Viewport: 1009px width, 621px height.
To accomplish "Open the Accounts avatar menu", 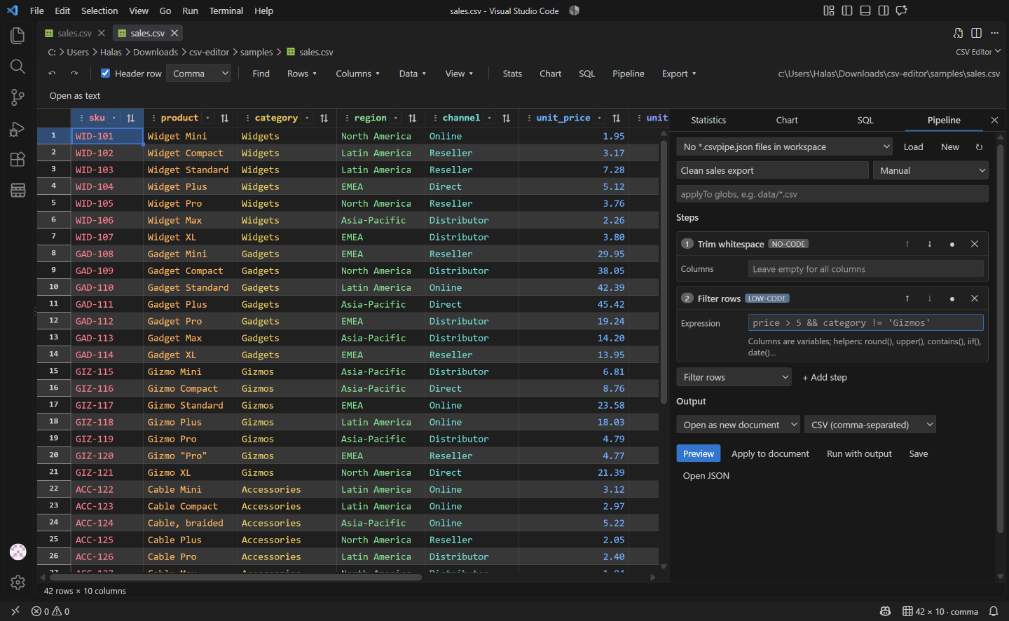I will click(x=18, y=552).
